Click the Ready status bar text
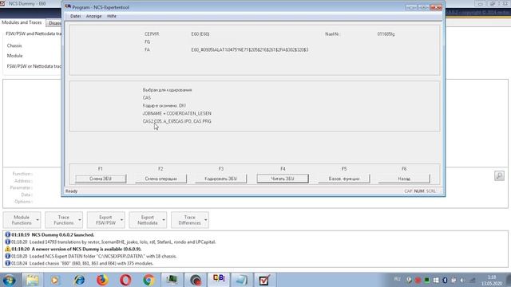This screenshot has height=287, width=511. 71,191
